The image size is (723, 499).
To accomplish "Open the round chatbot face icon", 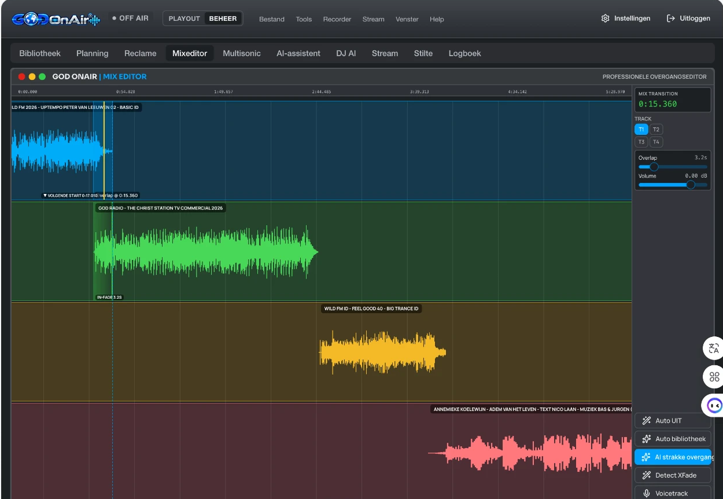I will (714, 406).
